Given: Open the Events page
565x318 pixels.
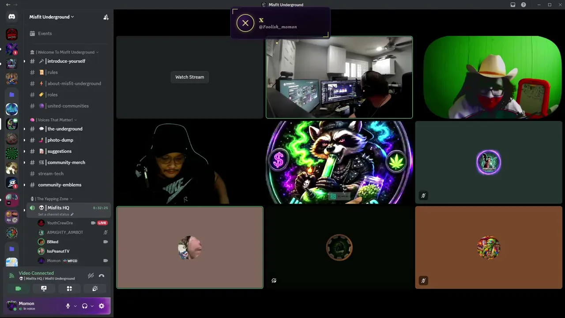Looking at the screenshot, I should coord(68,34).
